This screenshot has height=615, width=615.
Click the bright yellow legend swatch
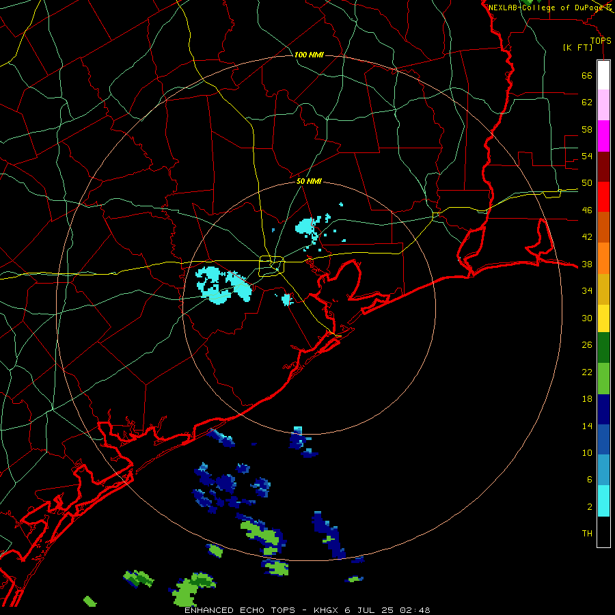pos(603,318)
